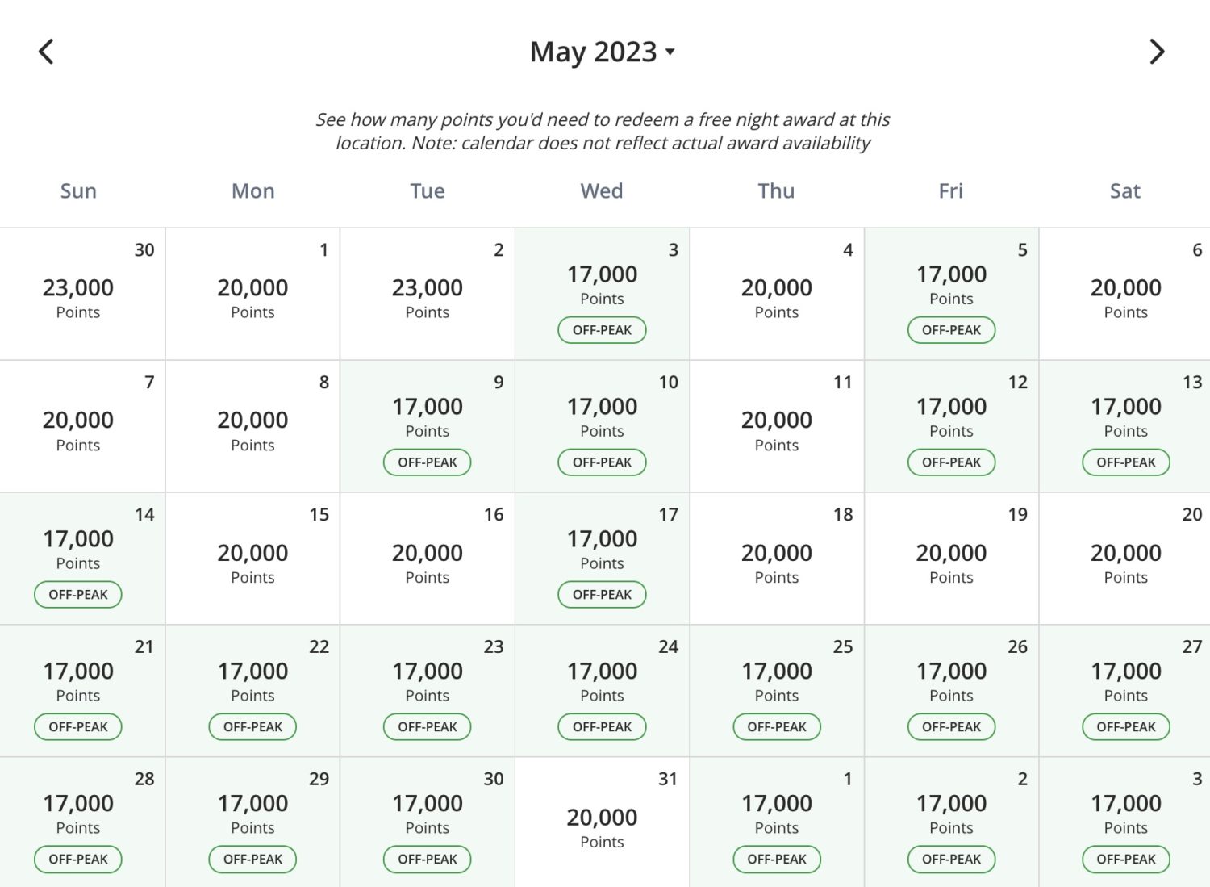Click the OFF-PEAK badge on May 9

click(x=427, y=462)
